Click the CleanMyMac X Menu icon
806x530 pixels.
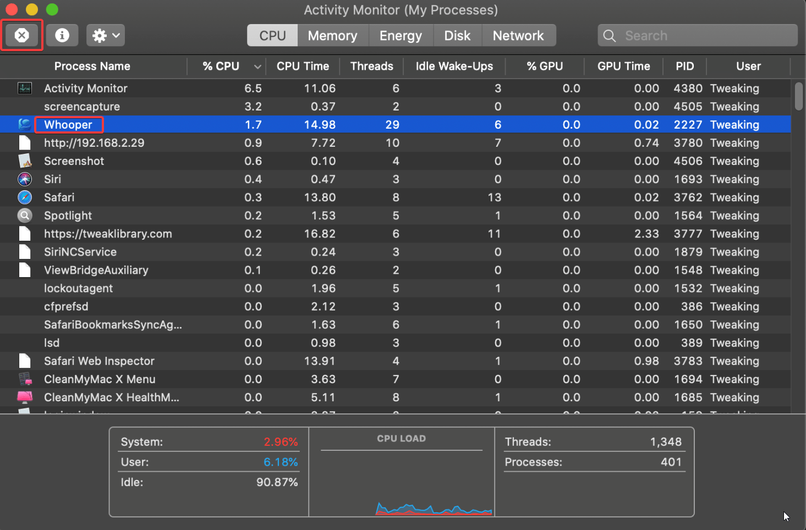25,379
